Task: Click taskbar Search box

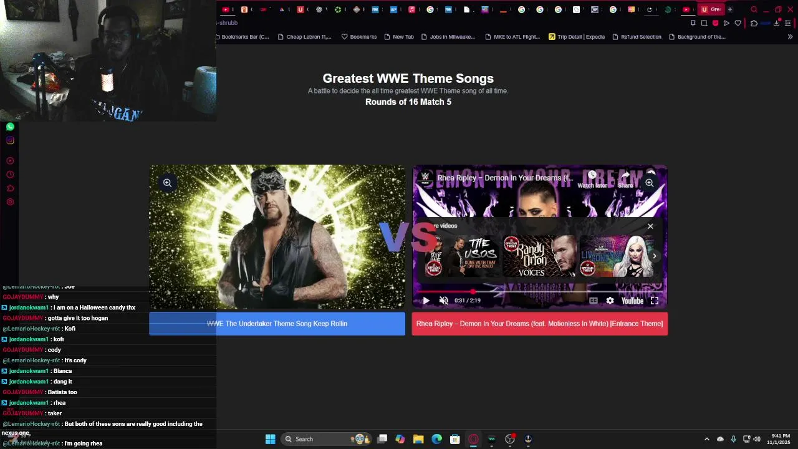Action: tap(326, 439)
